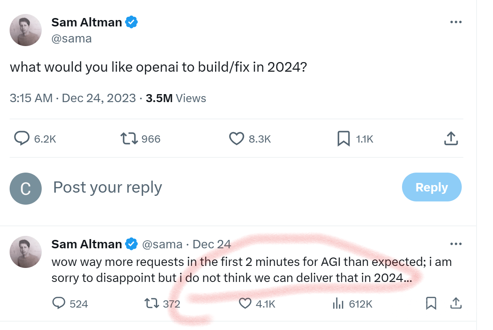Image resolution: width=493 pixels, height=330 pixels.
Task: Share the reply tweet
Action: point(456,304)
